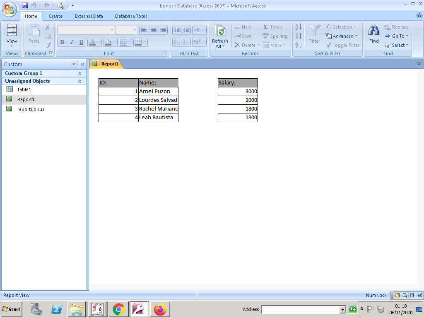
Task: Click the Address input field in taskbar
Action: point(301,309)
